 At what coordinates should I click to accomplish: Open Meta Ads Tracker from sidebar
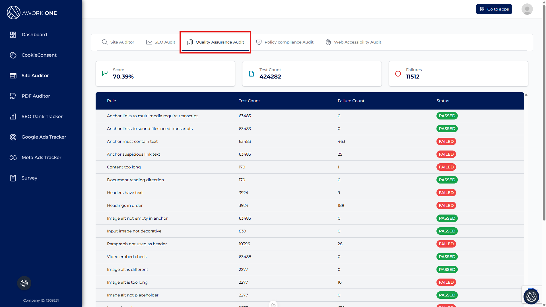(x=41, y=158)
